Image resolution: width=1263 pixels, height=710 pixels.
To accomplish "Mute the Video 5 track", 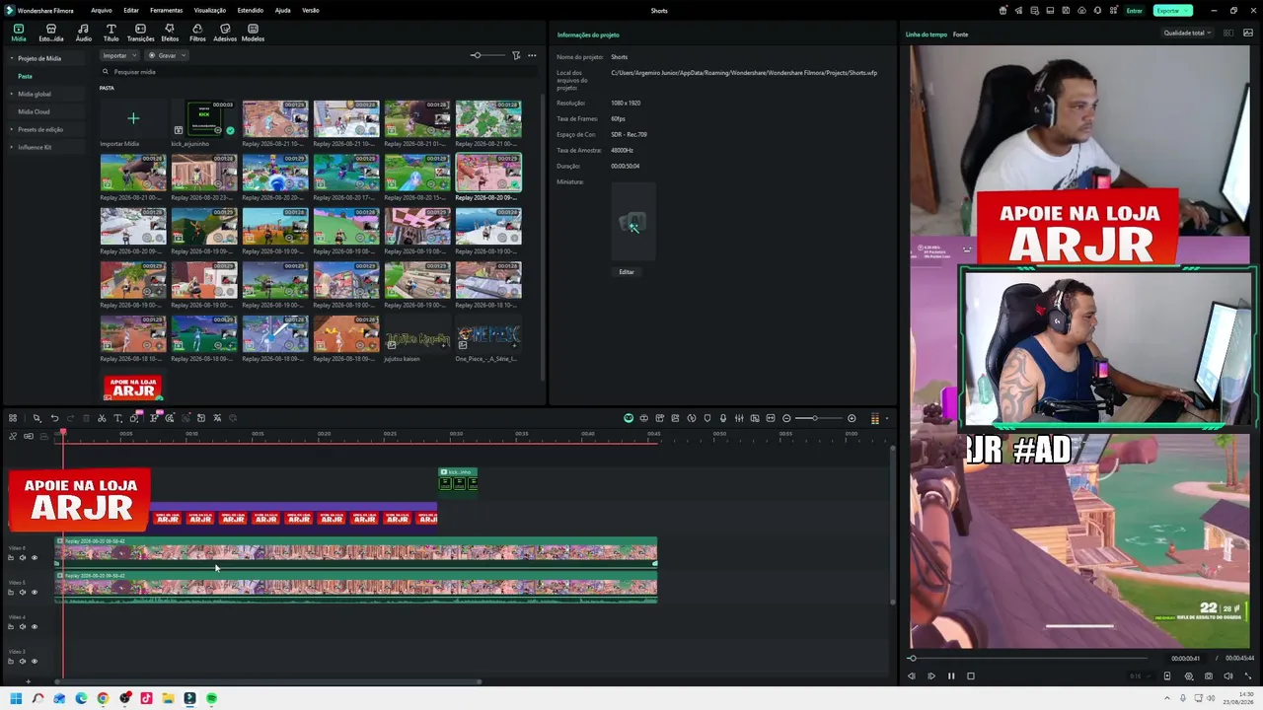I will (23, 593).
